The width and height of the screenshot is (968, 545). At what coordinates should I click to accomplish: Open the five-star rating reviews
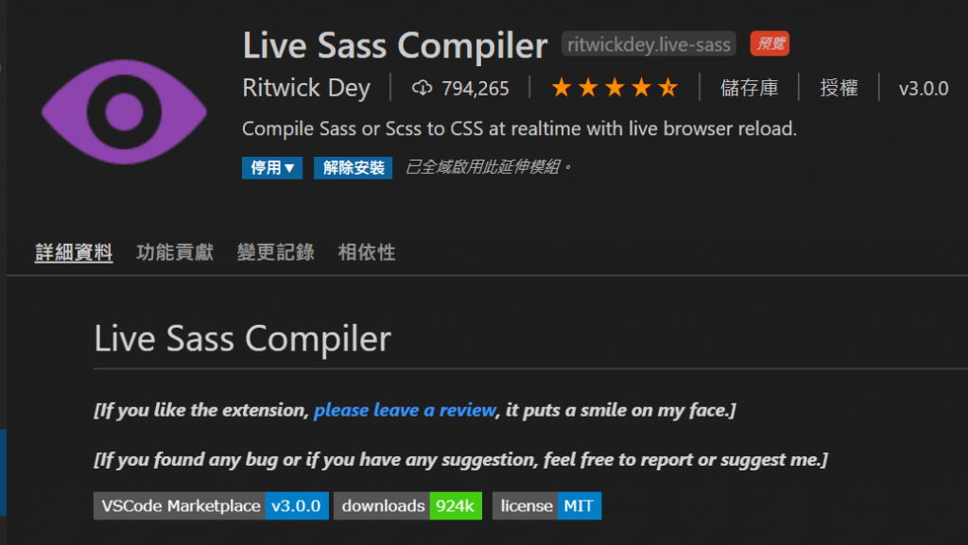click(614, 88)
